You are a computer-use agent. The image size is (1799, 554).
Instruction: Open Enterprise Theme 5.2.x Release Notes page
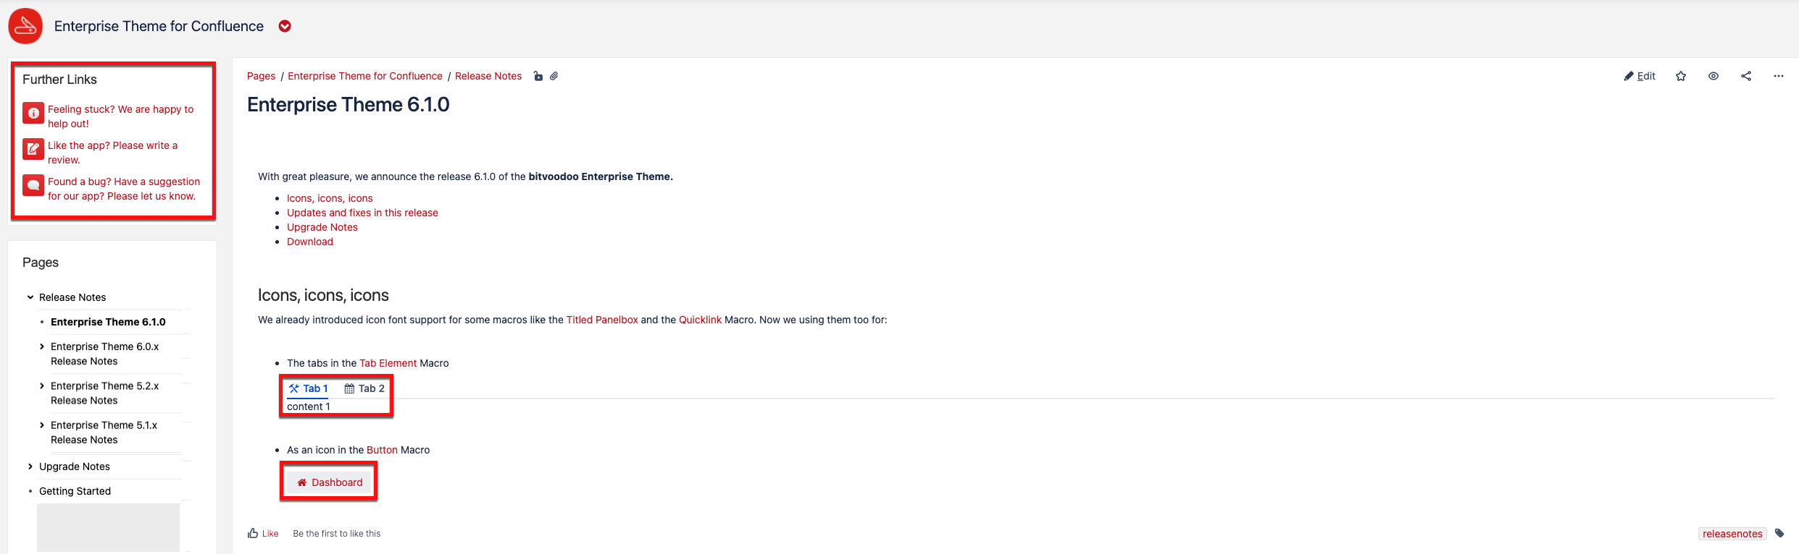[104, 393]
